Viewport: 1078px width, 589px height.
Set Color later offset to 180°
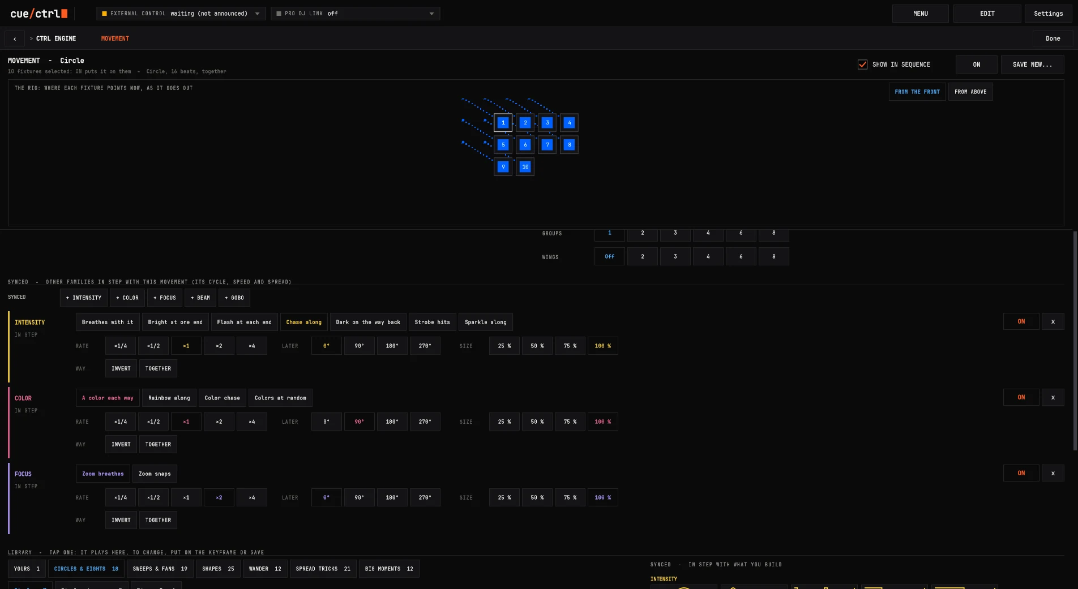point(392,422)
